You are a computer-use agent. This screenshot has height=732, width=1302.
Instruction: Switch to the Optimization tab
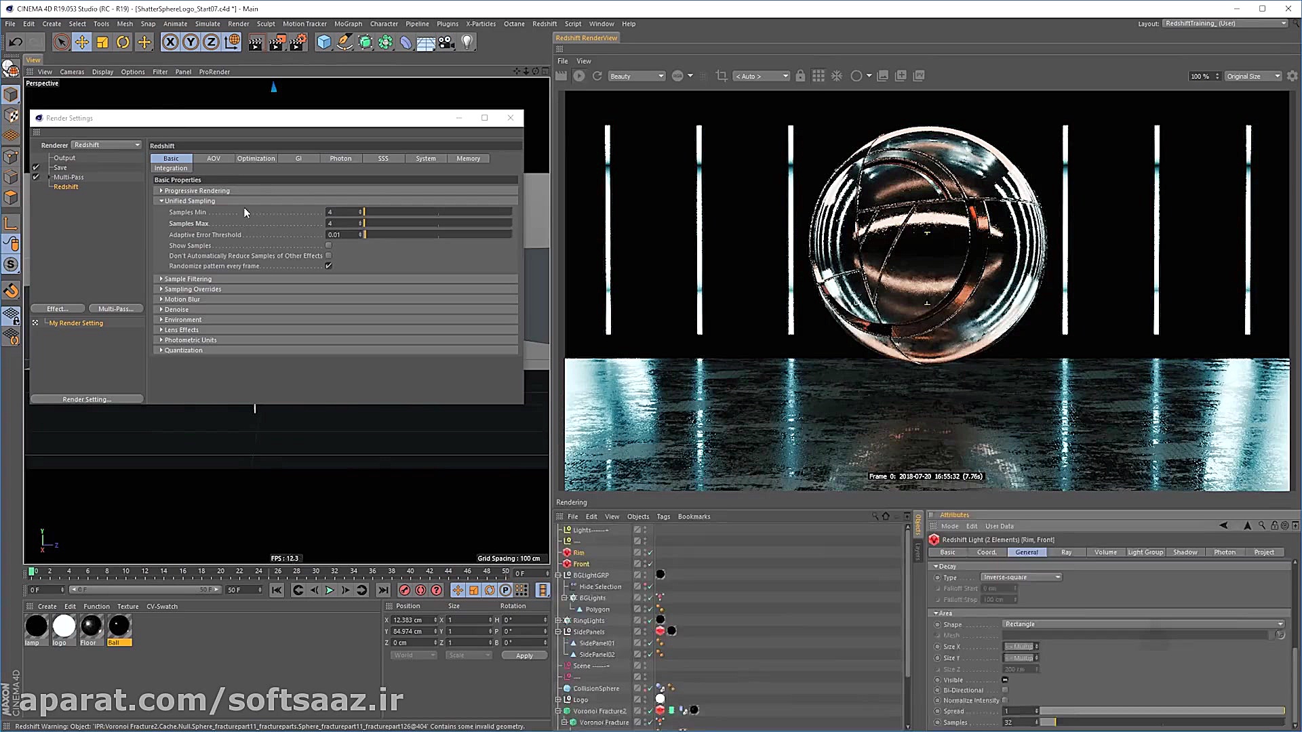point(256,159)
